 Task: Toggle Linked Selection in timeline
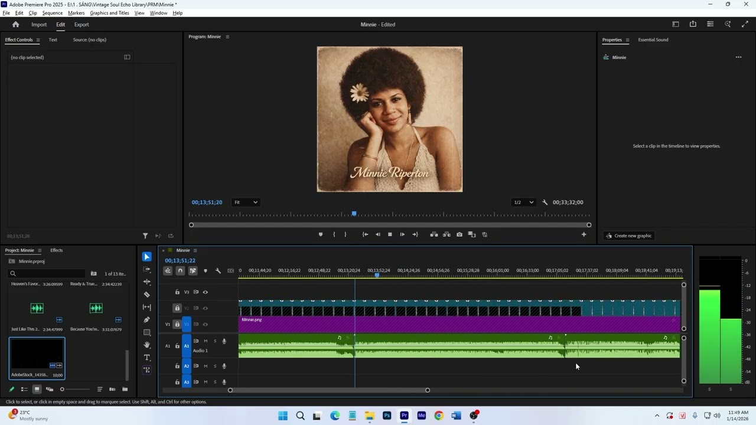pyautogui.click(x=193, y=271)
